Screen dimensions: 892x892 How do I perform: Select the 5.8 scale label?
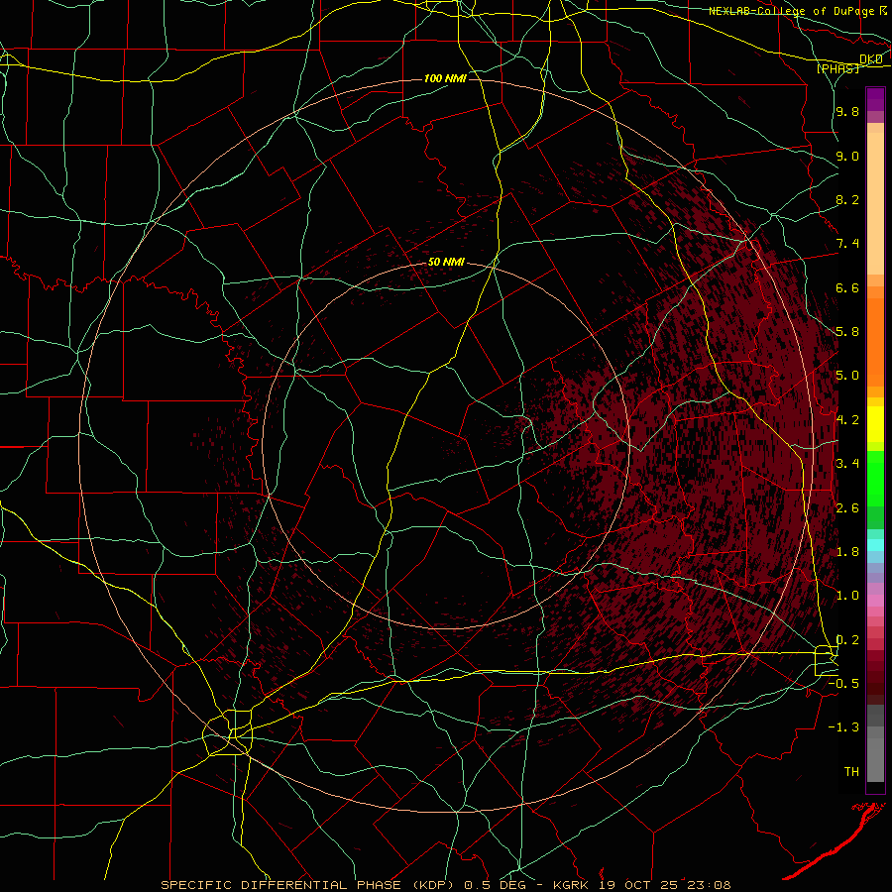pyautogui.click(x=847, y=332)
